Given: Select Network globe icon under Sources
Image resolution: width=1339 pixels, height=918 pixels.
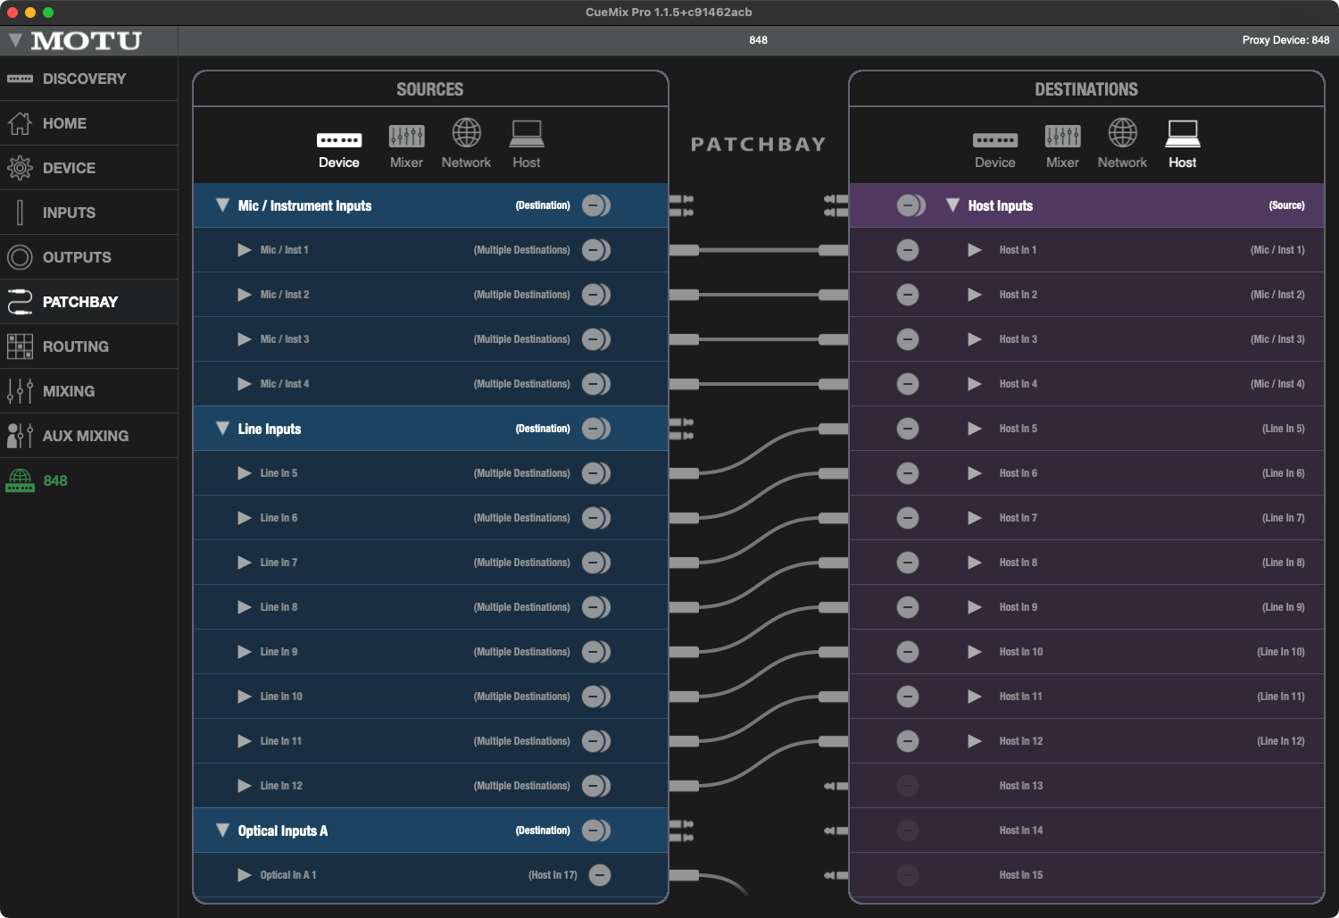Looking at the screenshot, I should [x=466, y=133].
